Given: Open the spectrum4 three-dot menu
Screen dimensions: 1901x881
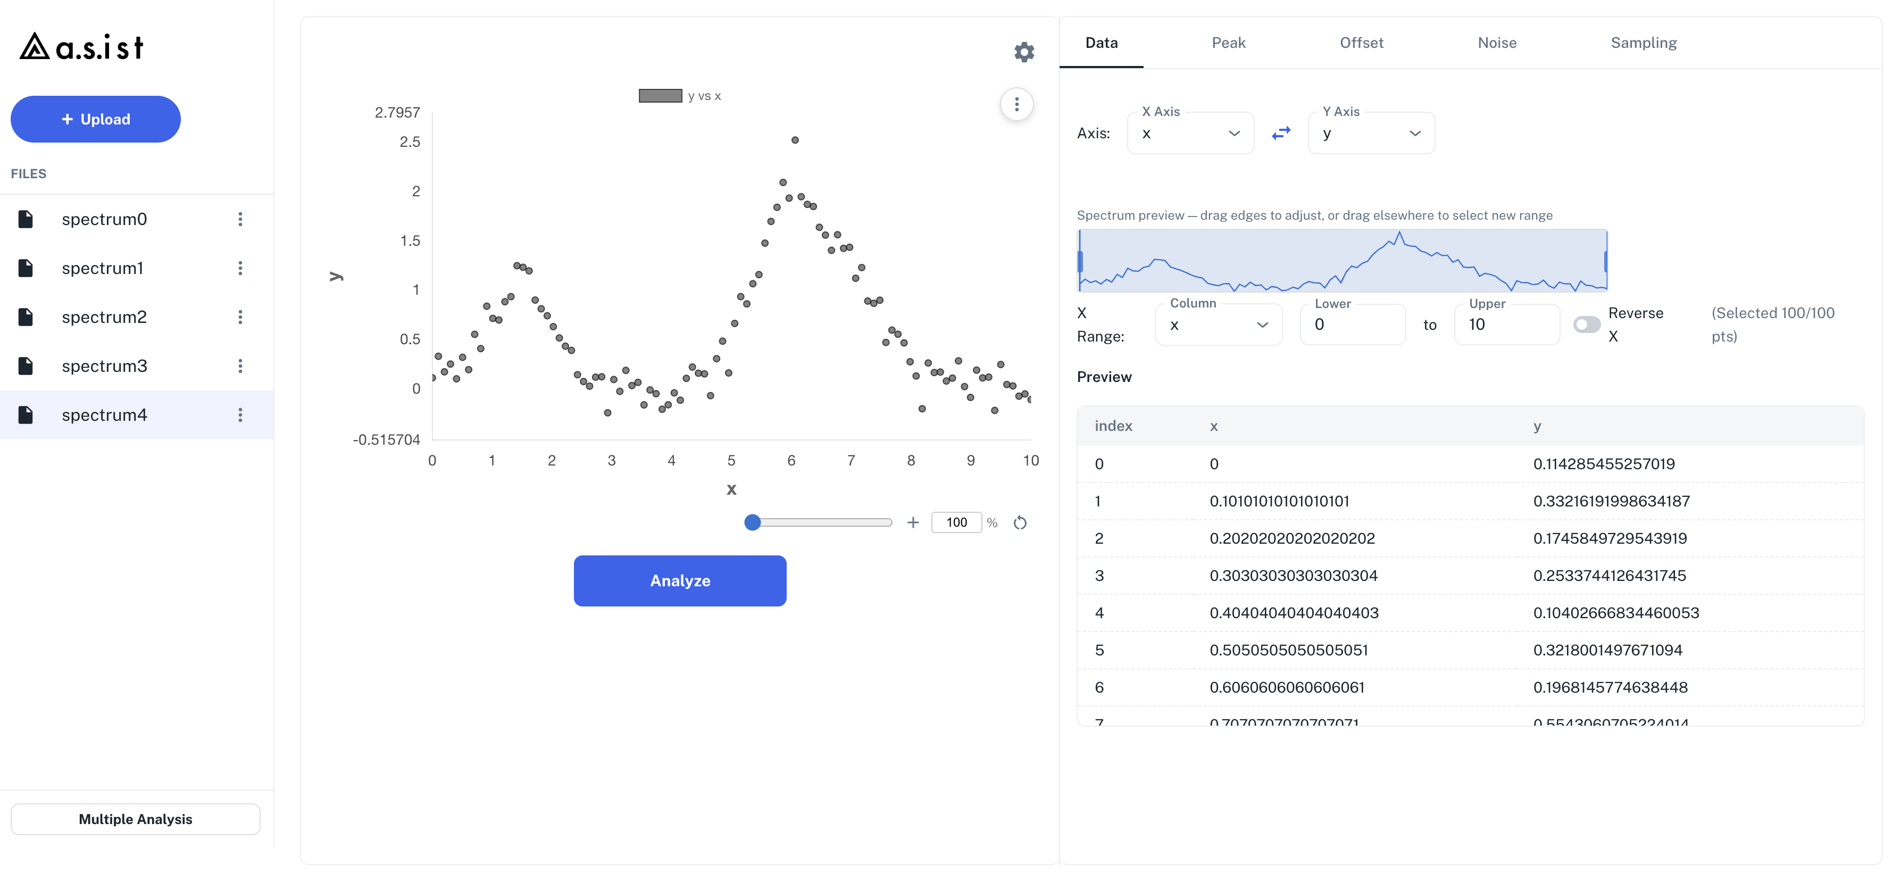Looking at the screenshot, I should click(240, 415).
